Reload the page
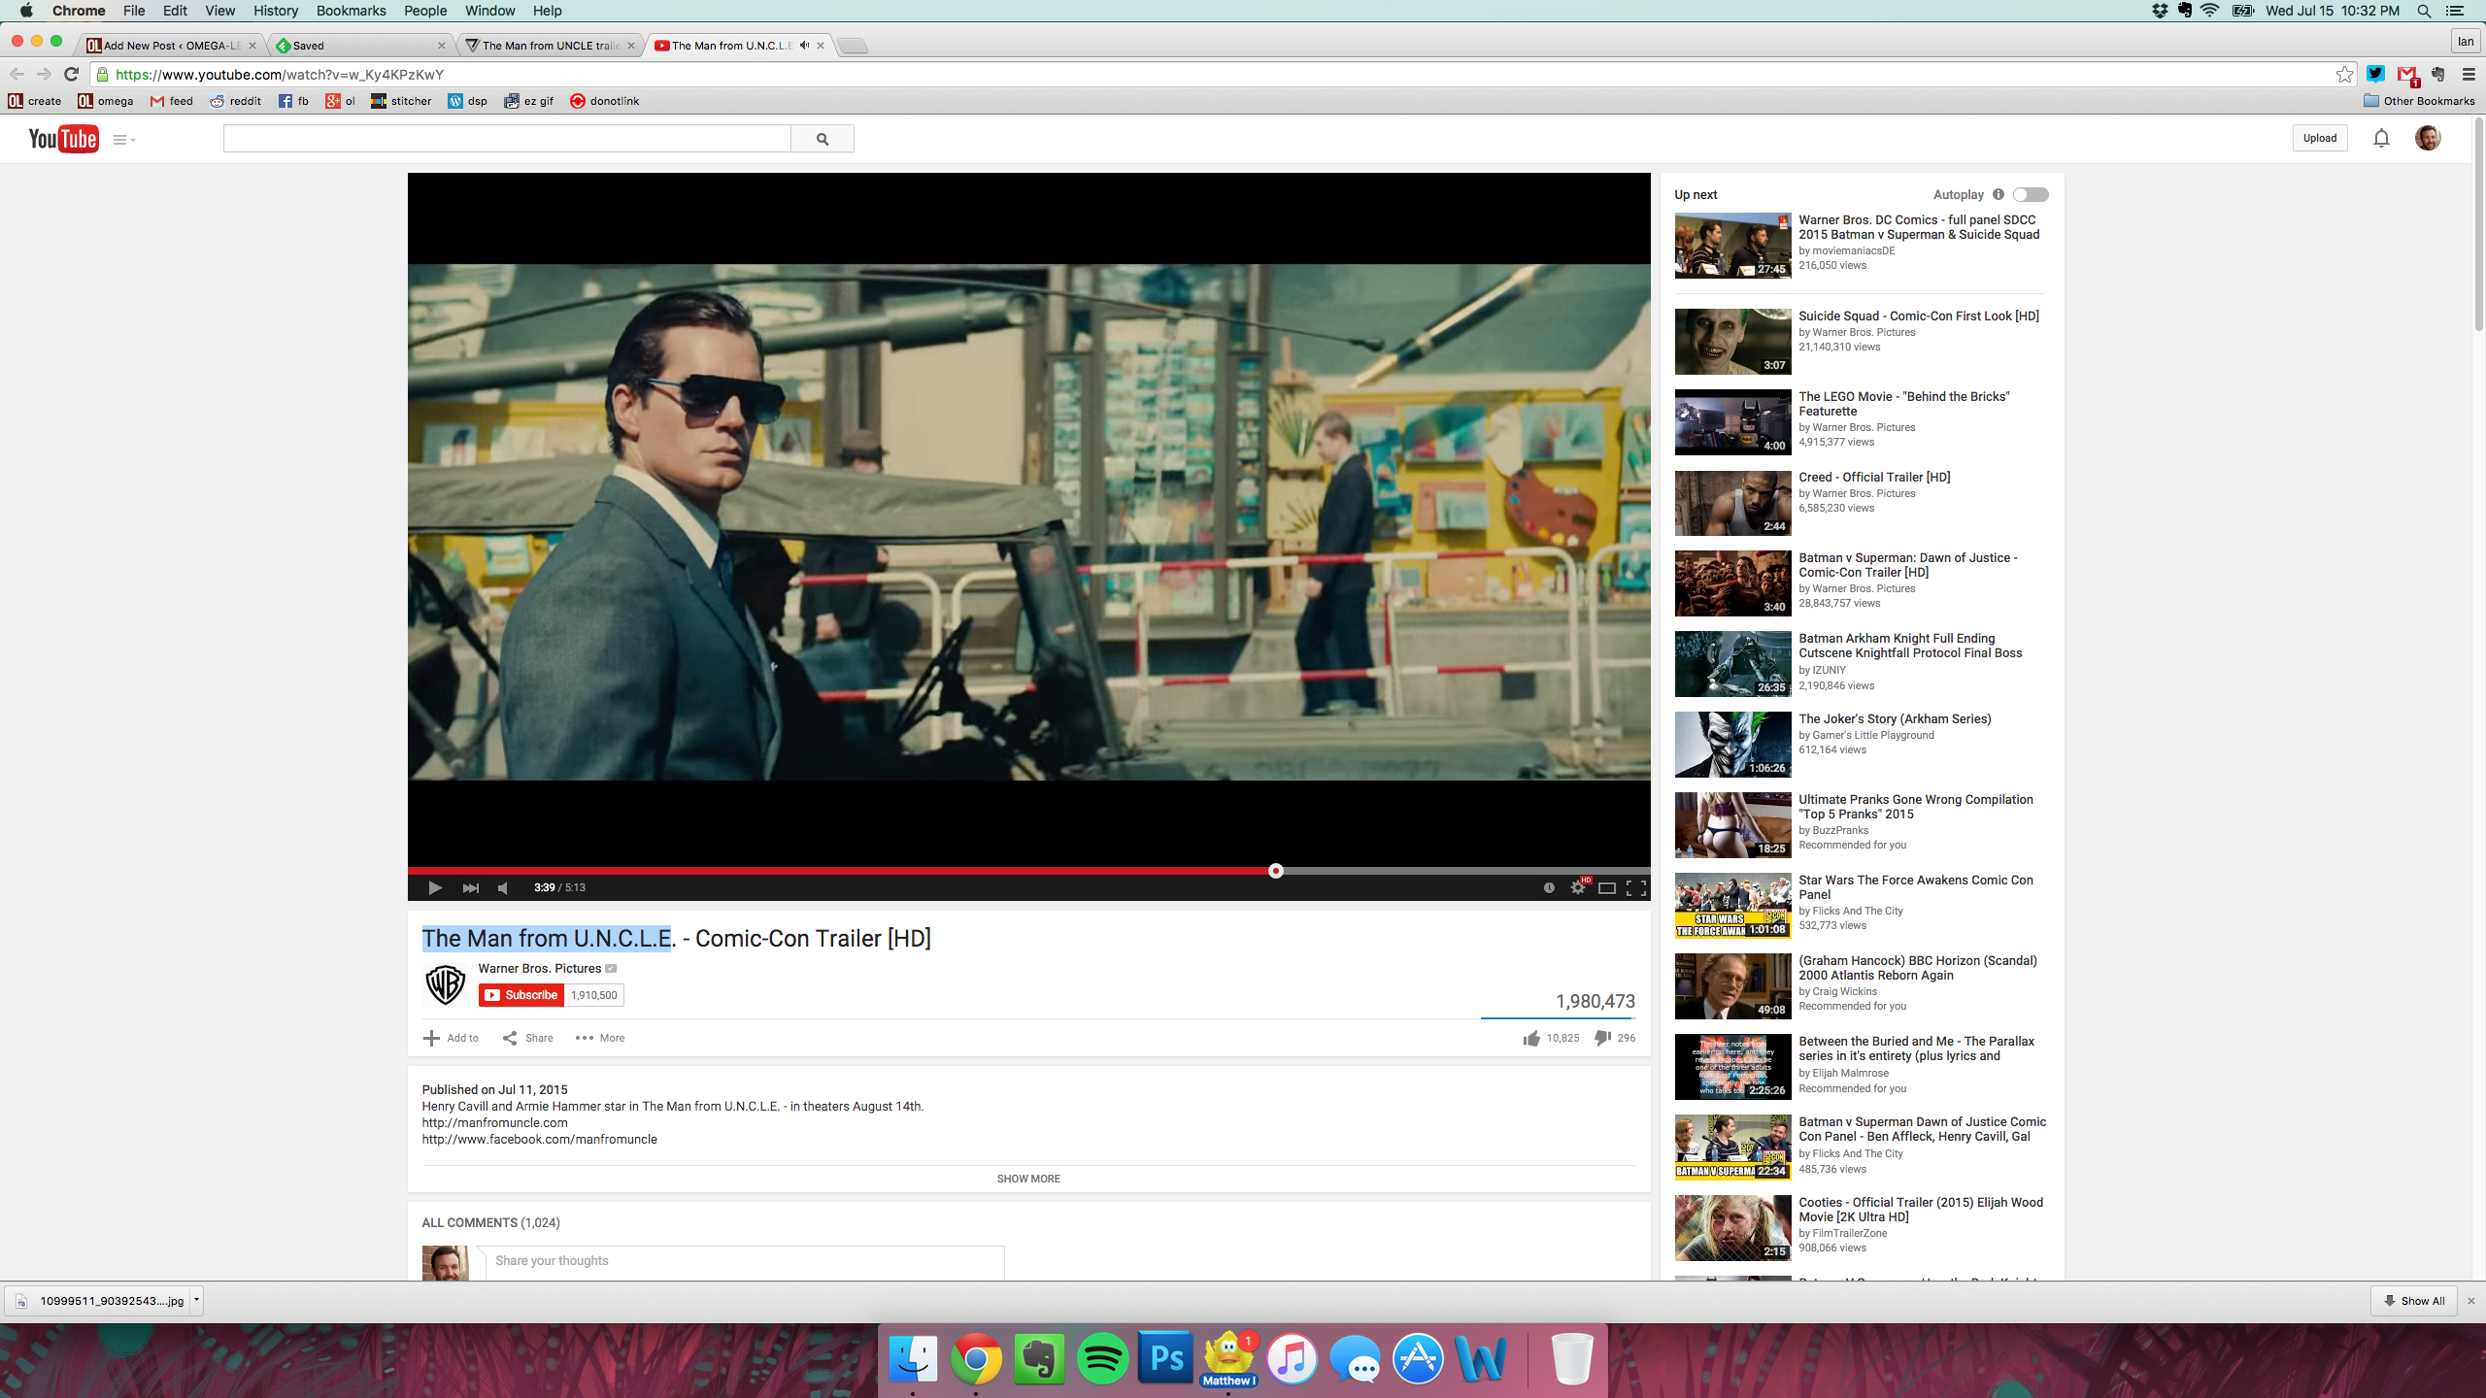2486x1398 pixels. click(x=71, y=74)
